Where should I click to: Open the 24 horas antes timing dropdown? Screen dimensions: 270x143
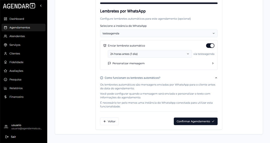(x=150, y=54)
